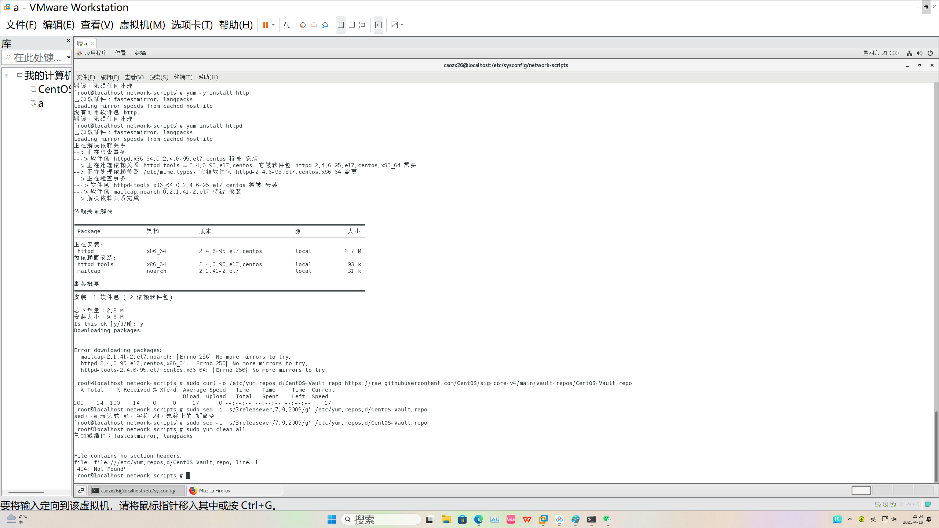The height and width of the screenshot is (528, 939).
Task: Click the orange pause VM button
Action: (x=265, y=25)
